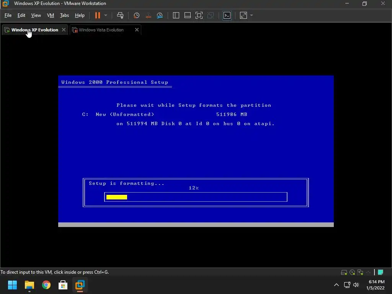This screenshot has width=392, height=294.
Task: Send Ctrl+Alt+Del to the VM
Action: pyautogui.click(x=120, y=15)
